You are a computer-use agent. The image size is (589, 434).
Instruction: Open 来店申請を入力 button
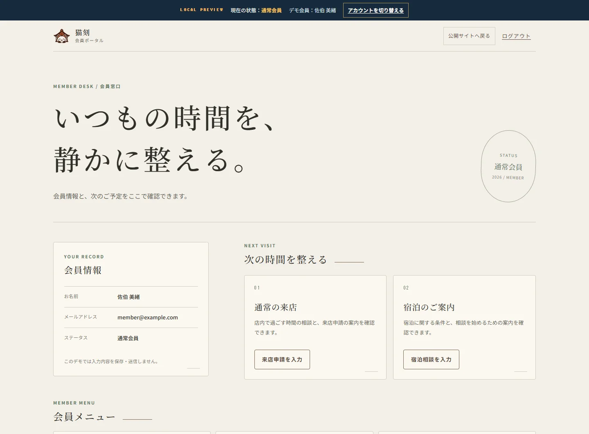[282, 359]
